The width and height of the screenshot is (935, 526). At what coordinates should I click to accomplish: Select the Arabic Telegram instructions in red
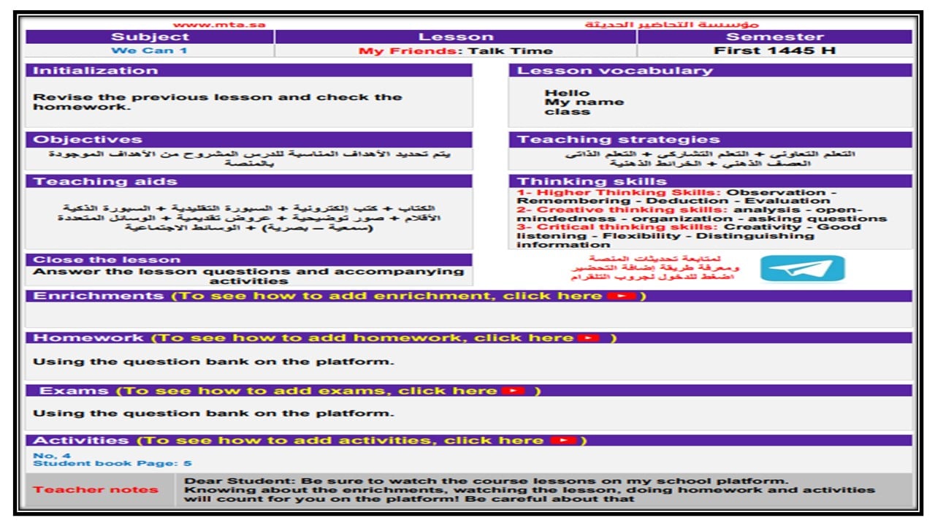click(655, 268)
